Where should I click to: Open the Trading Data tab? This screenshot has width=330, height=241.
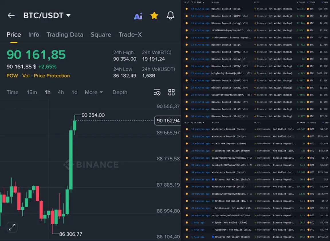tap(65, 35)
